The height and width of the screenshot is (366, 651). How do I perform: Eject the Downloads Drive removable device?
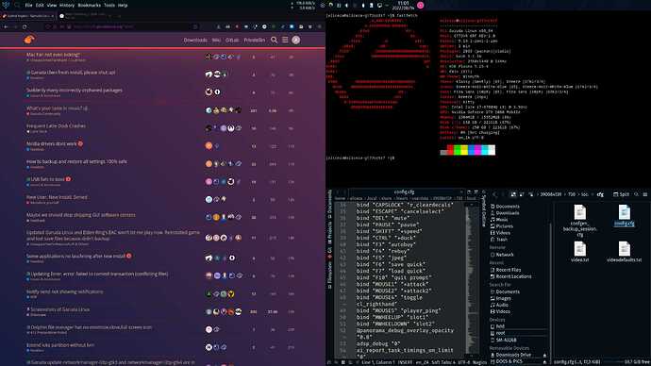coord(544,356)
